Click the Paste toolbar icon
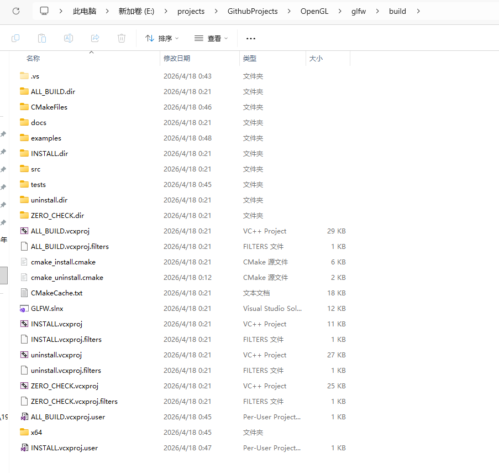Image resolution: width=499 pixels, height=473 pixels. pos(42,39)
